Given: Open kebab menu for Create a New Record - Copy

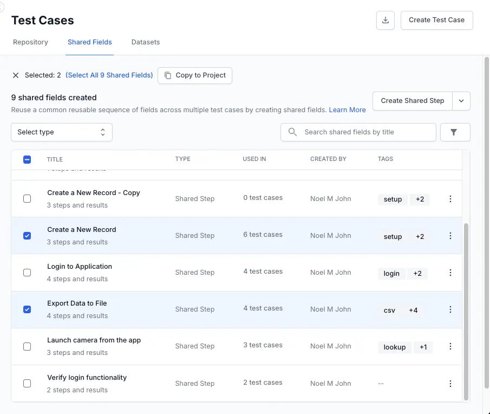Looking at the screenshot, I should pyautogui.click(x=450, y=198).
